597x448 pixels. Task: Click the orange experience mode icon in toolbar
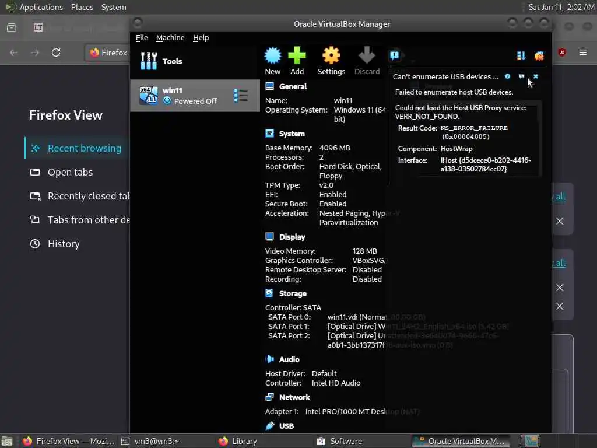point(539,56)
